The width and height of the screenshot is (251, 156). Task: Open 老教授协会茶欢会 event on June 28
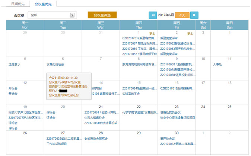[x=96, y=139]
